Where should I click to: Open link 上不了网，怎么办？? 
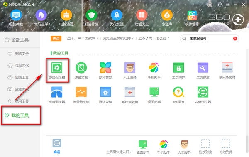coord(154,38)
